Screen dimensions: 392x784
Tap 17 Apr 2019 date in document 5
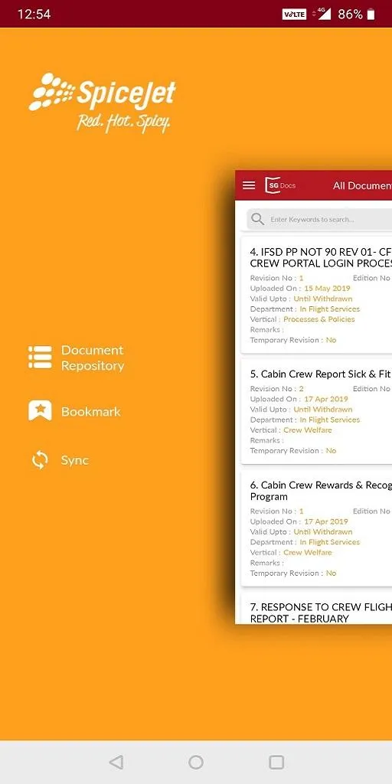pos(325,399)
